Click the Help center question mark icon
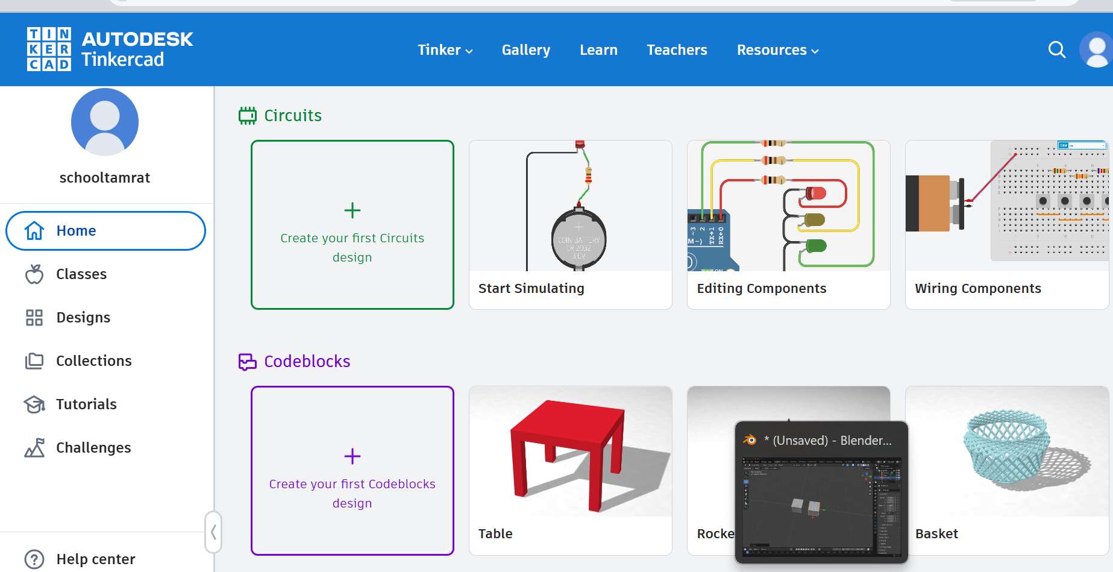Viewport: 1113px width, 572px height. 34,559
